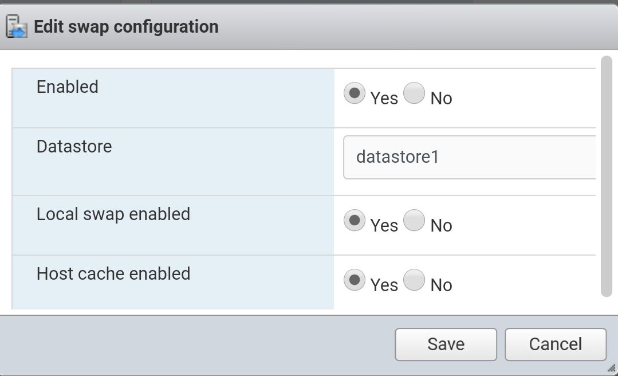Click the Yes text in Local swap row
618x376 pixels.
coord(384,226)
